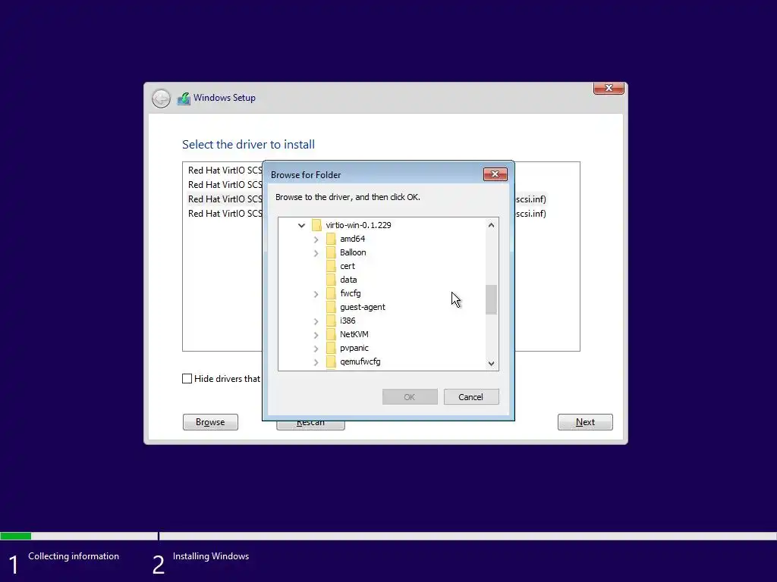Select the cert folder name
The width and height of the screenshot is (777, 582).
pyautogui.click(x=348, y=266)
